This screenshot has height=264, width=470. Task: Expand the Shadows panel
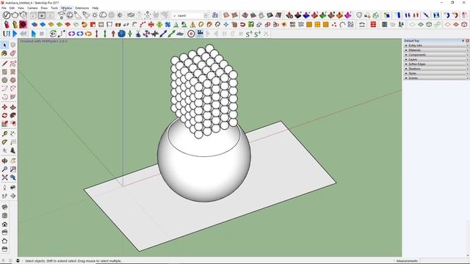[436, 69]
